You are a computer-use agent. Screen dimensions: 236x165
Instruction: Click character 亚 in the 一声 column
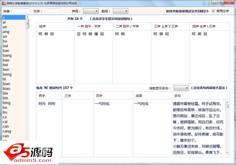pos(78,34)
